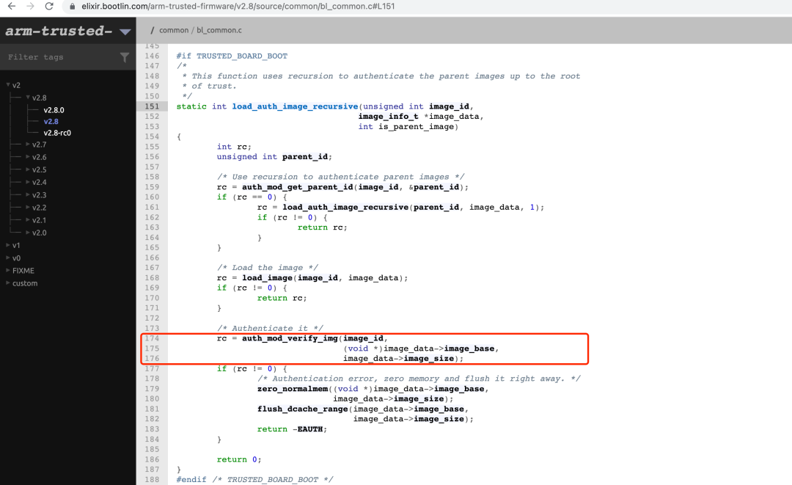Open image_base identifier on line 175
Image resolution: width=792 pixels, height=485 pixels.
tap(469, 349)
